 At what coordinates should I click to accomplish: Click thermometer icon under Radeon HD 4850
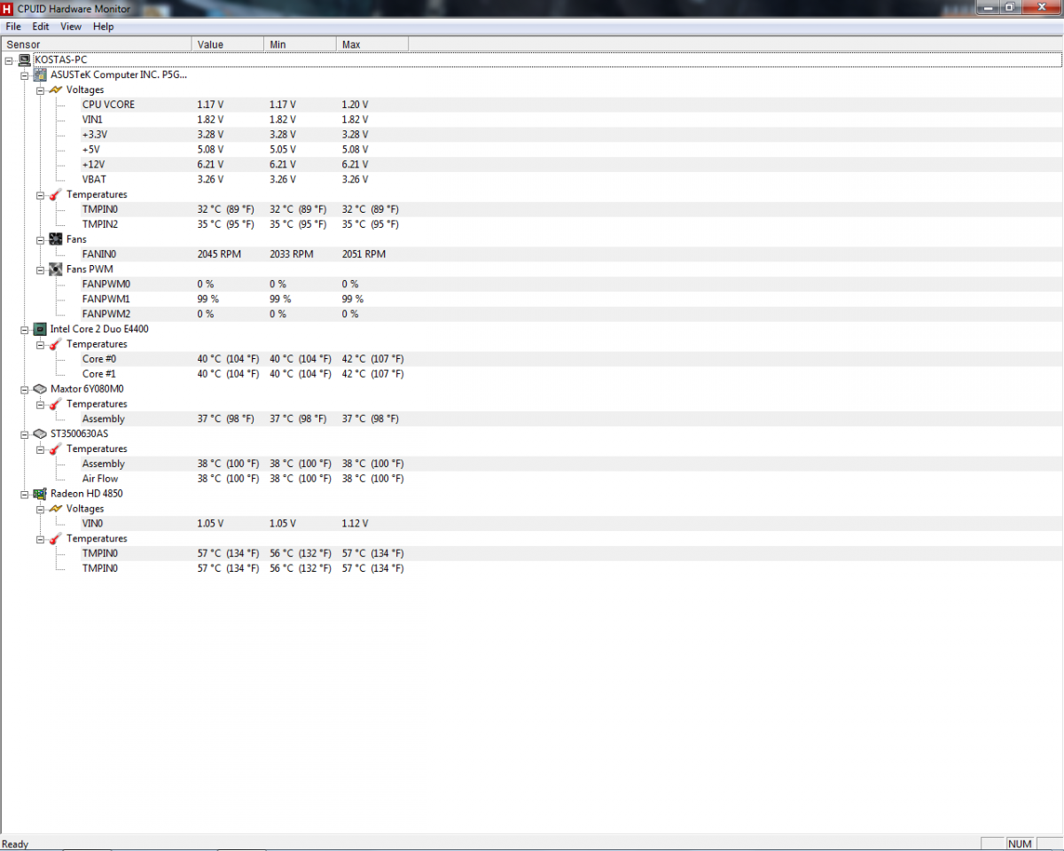point(56,538)
